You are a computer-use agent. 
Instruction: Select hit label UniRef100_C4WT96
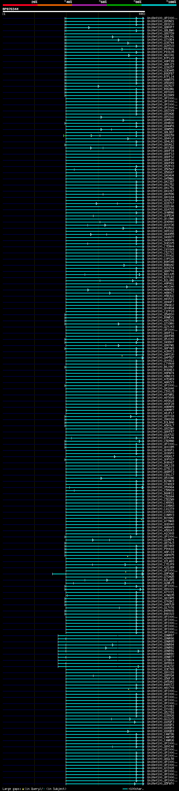coord(160,734)
